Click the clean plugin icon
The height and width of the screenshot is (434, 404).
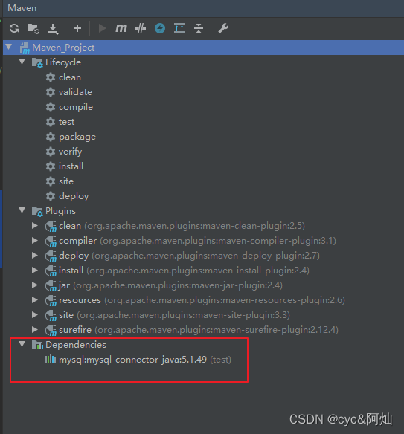coord(51,227)
